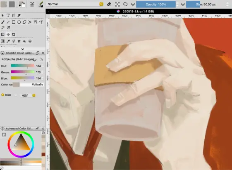Open the HSV color model dropdown
This screenshot has height=170, width=232.
click(28, 95)
